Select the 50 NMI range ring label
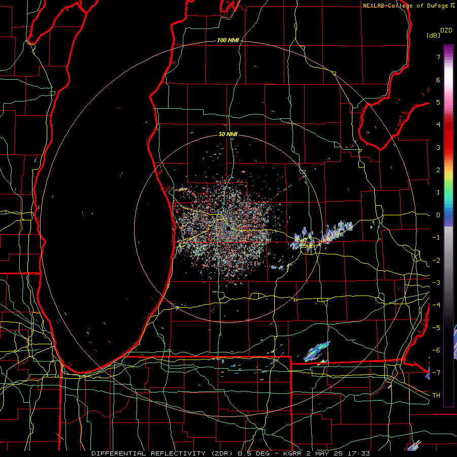 [x=228, y=134]
